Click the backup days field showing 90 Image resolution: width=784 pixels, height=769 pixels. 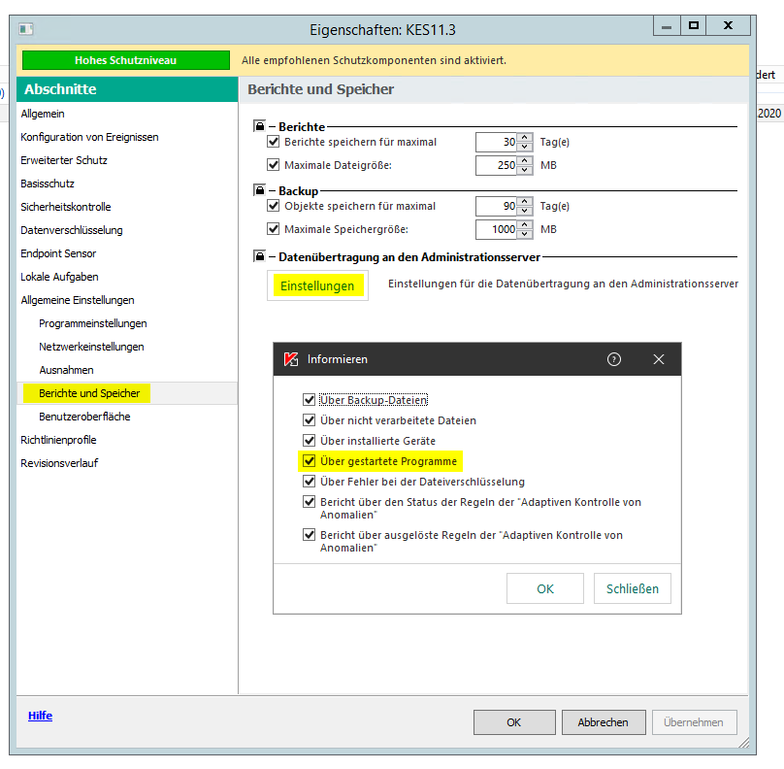[x=497, y=206]
